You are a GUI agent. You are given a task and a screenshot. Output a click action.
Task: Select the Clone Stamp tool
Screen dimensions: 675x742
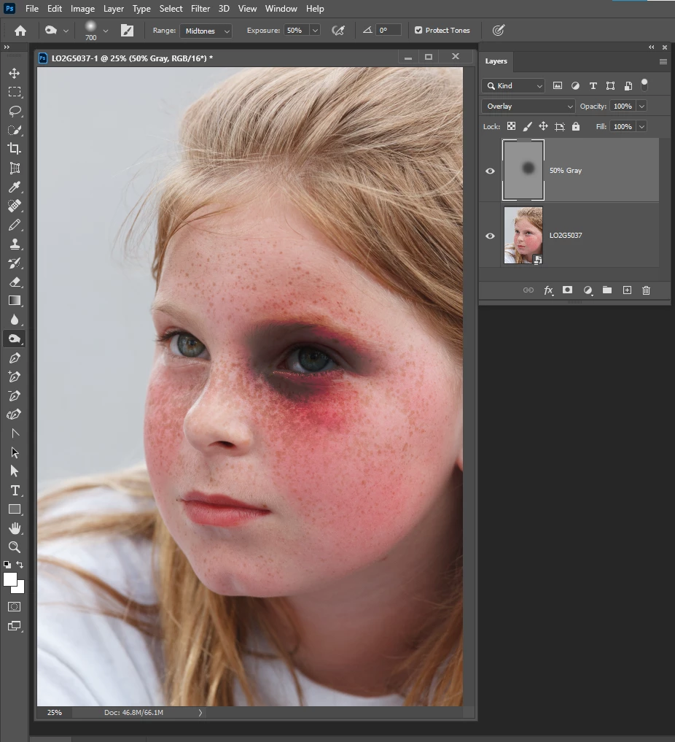(x=15, y=244)
